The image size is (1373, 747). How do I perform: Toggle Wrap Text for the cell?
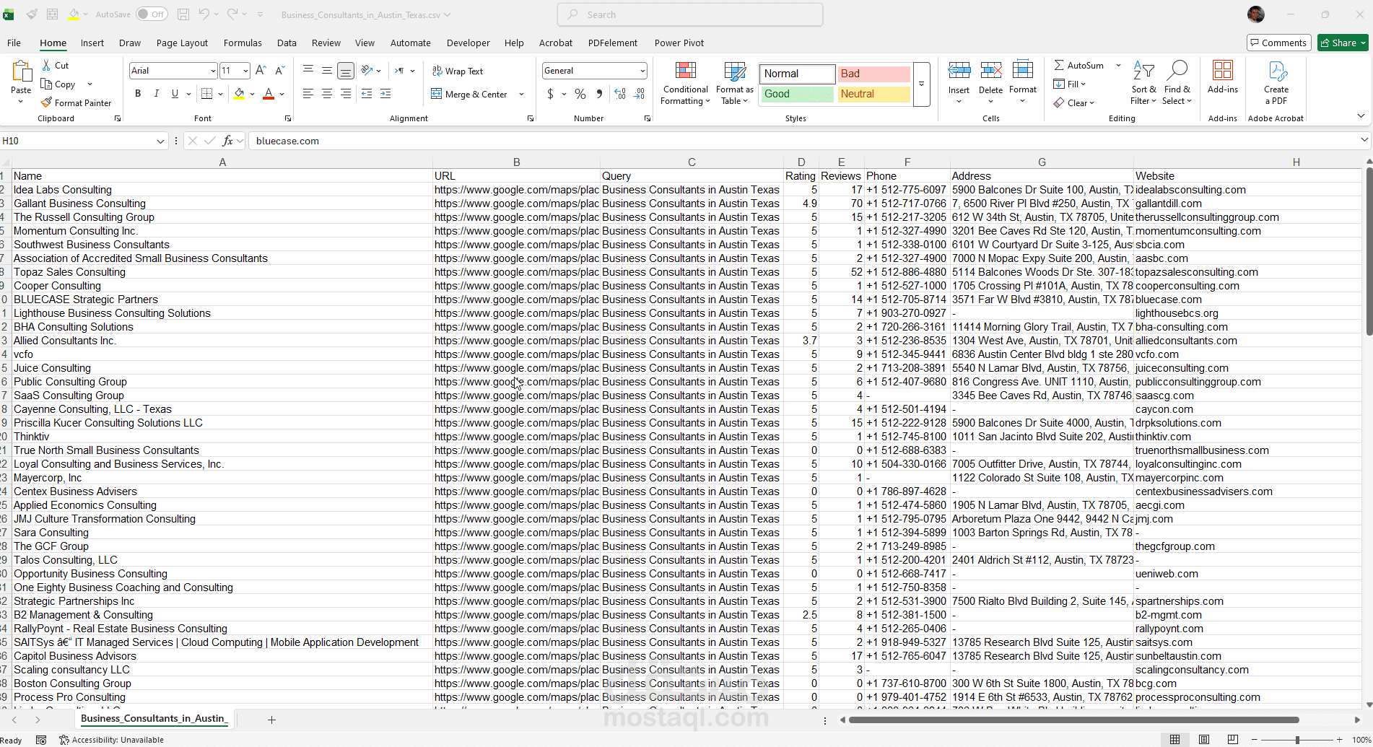pyautogui.click(x=458, y=71)
